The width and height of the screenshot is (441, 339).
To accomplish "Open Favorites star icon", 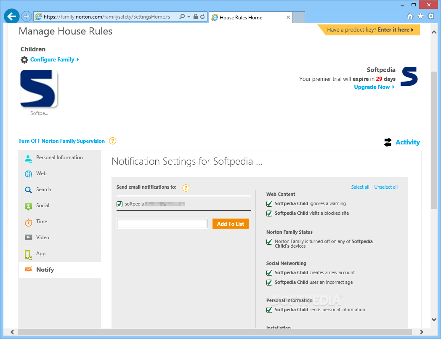I will click(x=420, y=16).
